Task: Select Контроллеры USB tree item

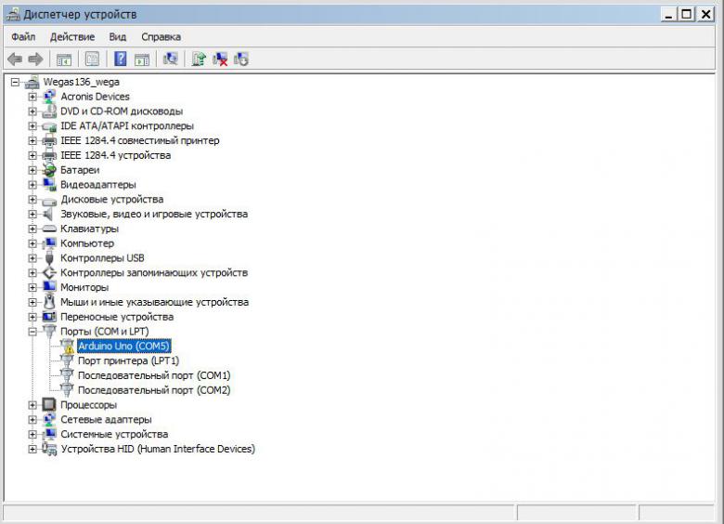Action: (x=102, y=258)
